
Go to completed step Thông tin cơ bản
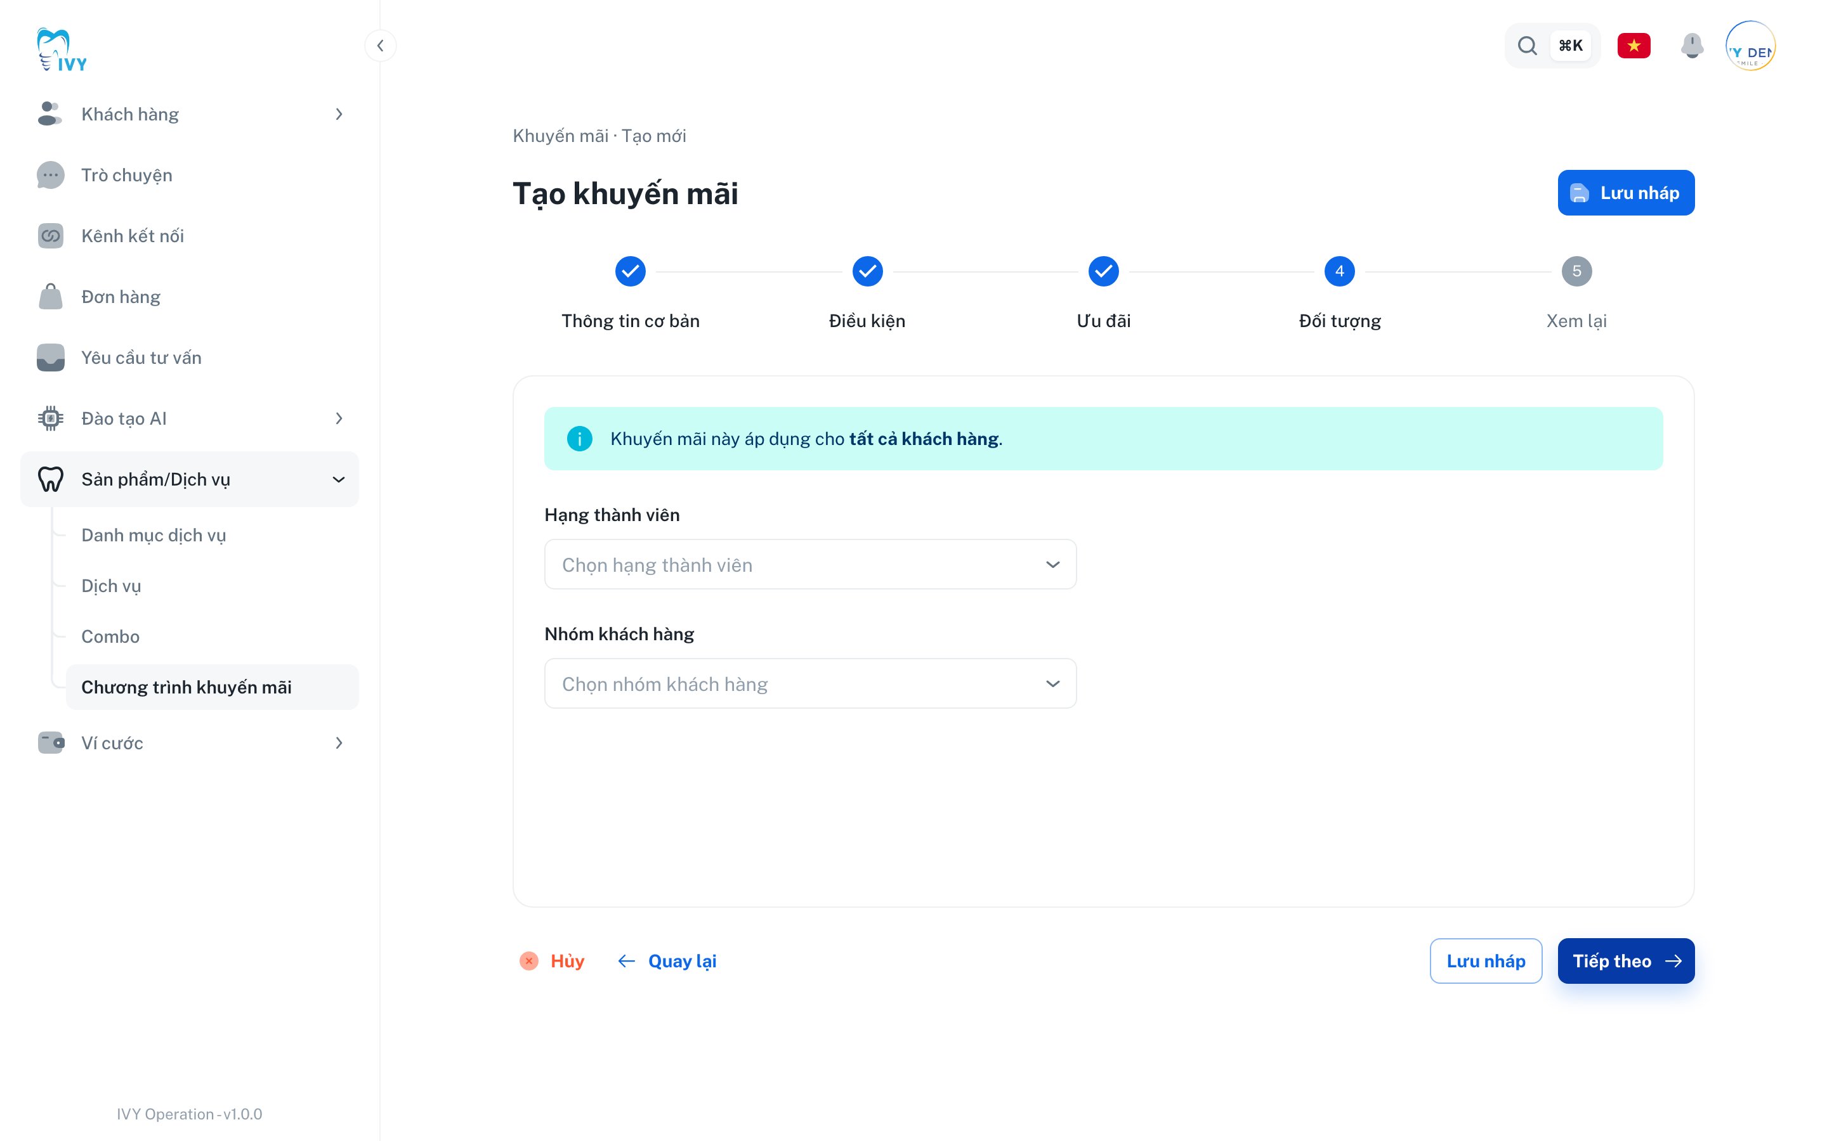coord(631,272)
